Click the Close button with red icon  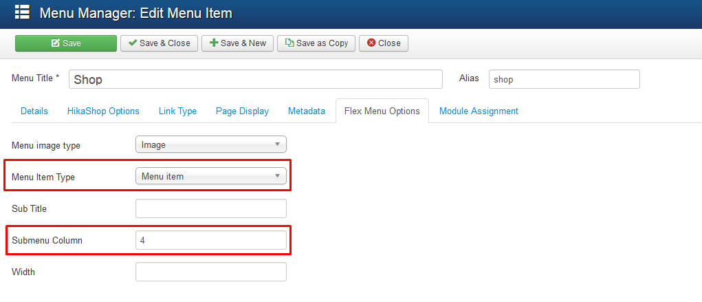tap(383, 43)
